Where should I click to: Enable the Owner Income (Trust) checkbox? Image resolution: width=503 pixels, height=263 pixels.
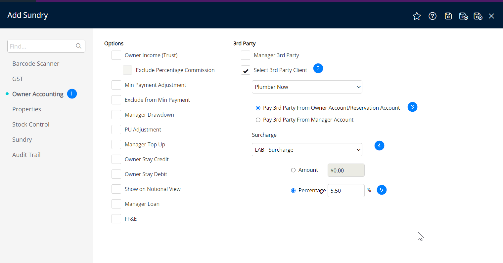[116, 55]
